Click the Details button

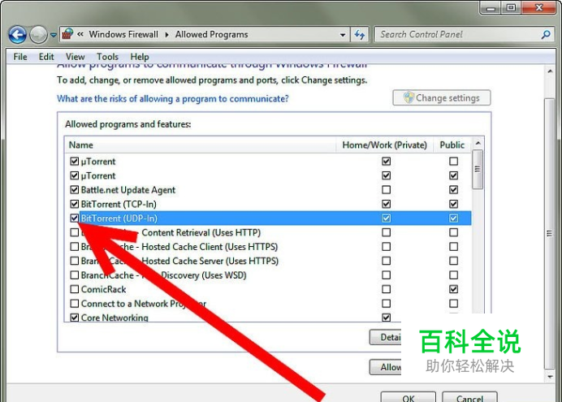[385, 337]
